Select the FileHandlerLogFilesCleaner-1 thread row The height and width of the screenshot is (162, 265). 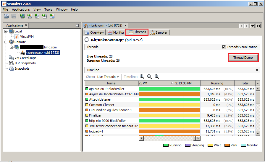pyautogui.click(x=170, y=110)
